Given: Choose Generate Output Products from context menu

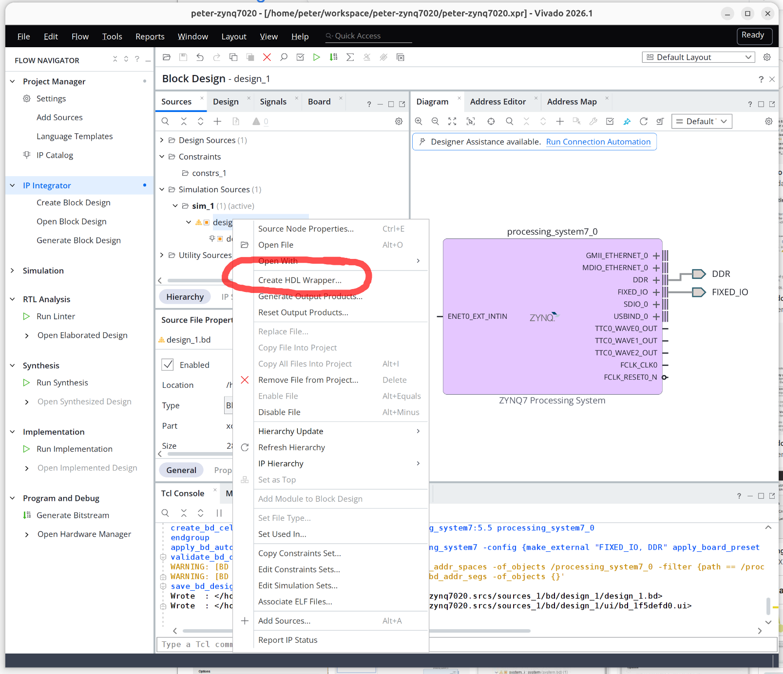Looking at the screenshot, I should click(310, 296).
